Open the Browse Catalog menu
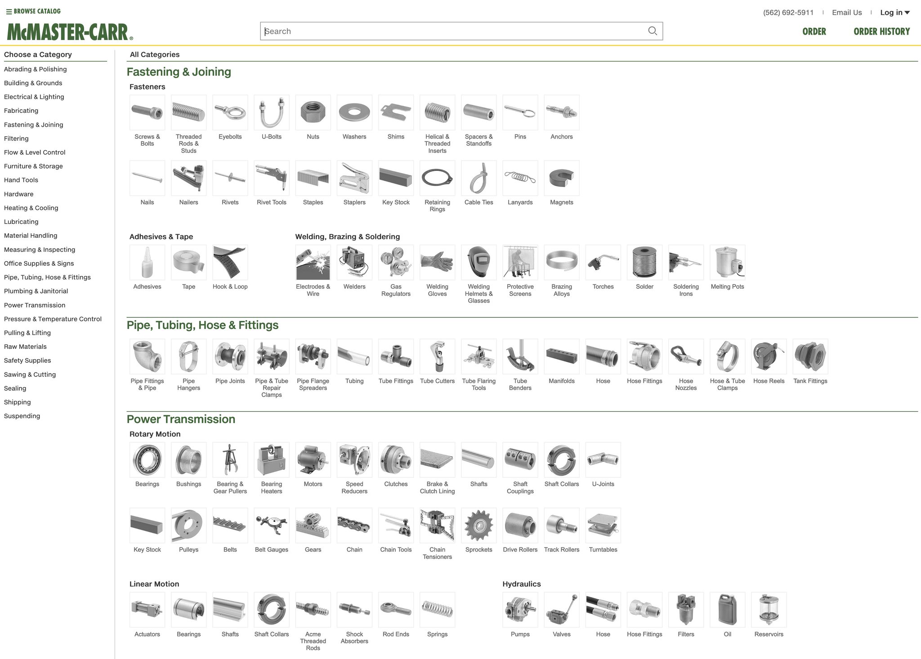 tap(33, 11)
